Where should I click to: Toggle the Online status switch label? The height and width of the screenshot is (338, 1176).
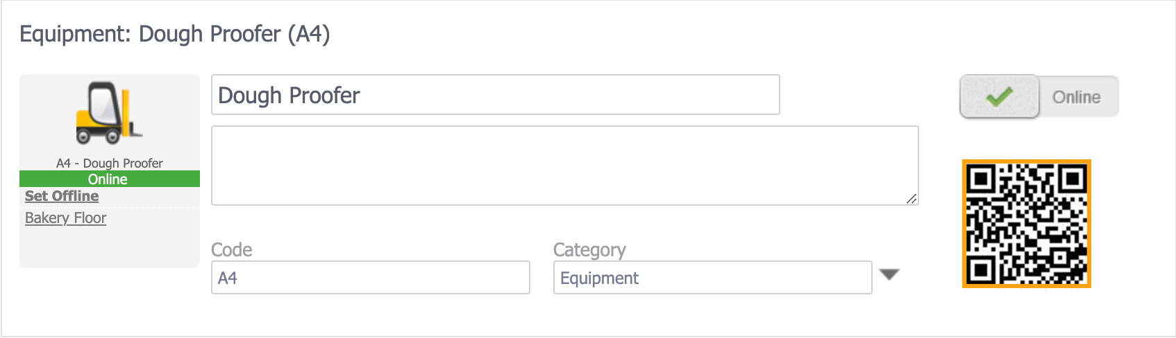coord(1077,97)
